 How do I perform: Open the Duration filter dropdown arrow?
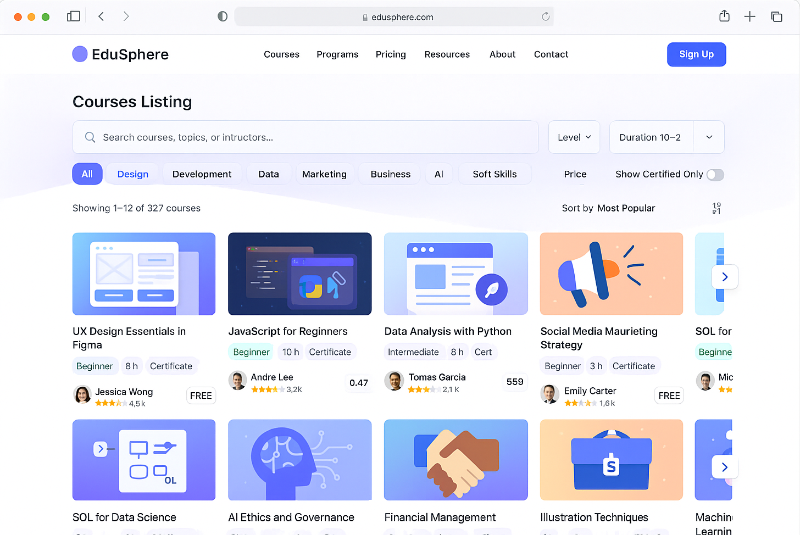pyautogui.click(x=709, y=137)
